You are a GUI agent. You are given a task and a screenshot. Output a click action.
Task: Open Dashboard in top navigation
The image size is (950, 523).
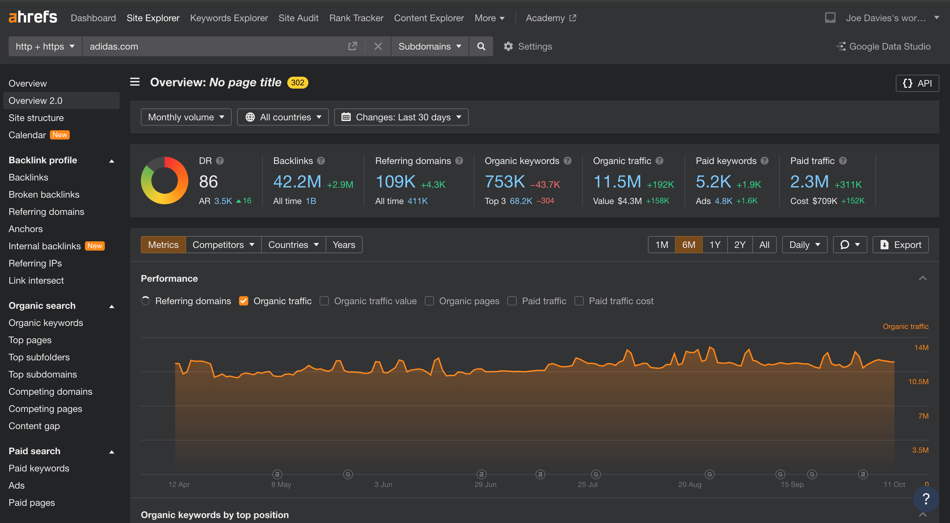[93, 18]
